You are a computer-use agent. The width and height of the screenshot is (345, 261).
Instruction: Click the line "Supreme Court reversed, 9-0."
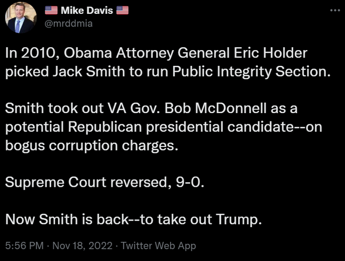pos(104,182)
